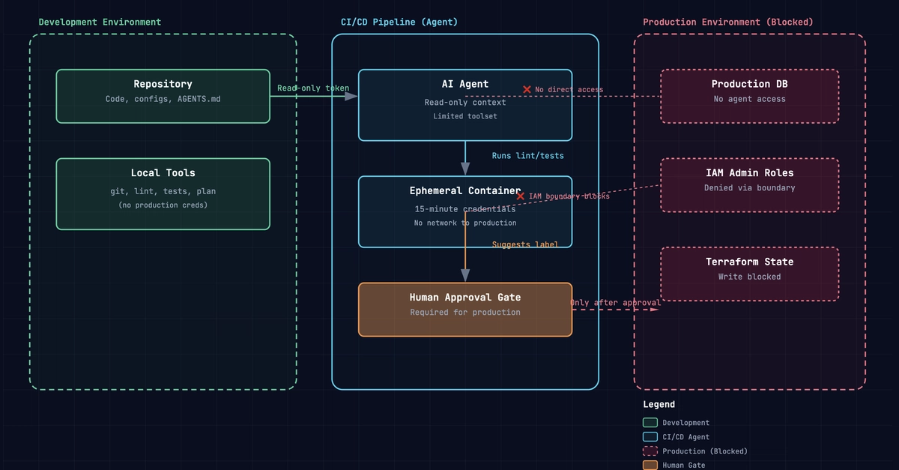Click the Runs lint/tests label

click(528, 155)
